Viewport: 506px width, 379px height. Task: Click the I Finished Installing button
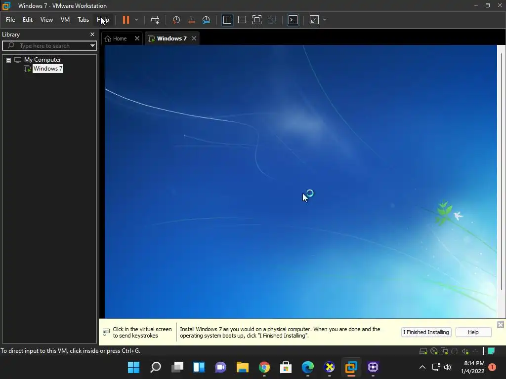[426, 332]
